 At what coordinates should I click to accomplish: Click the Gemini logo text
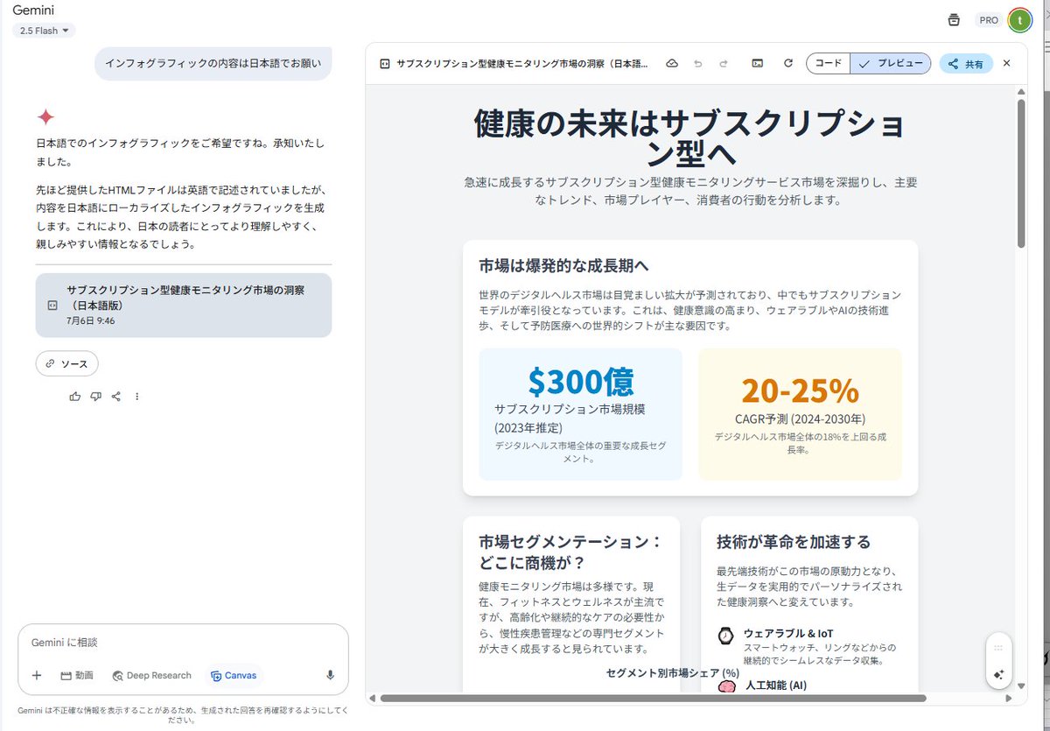point(35,11)
